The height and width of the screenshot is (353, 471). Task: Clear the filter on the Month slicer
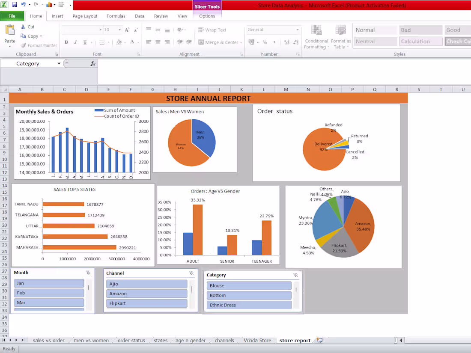pyautogui.click(x=88, y=273)
